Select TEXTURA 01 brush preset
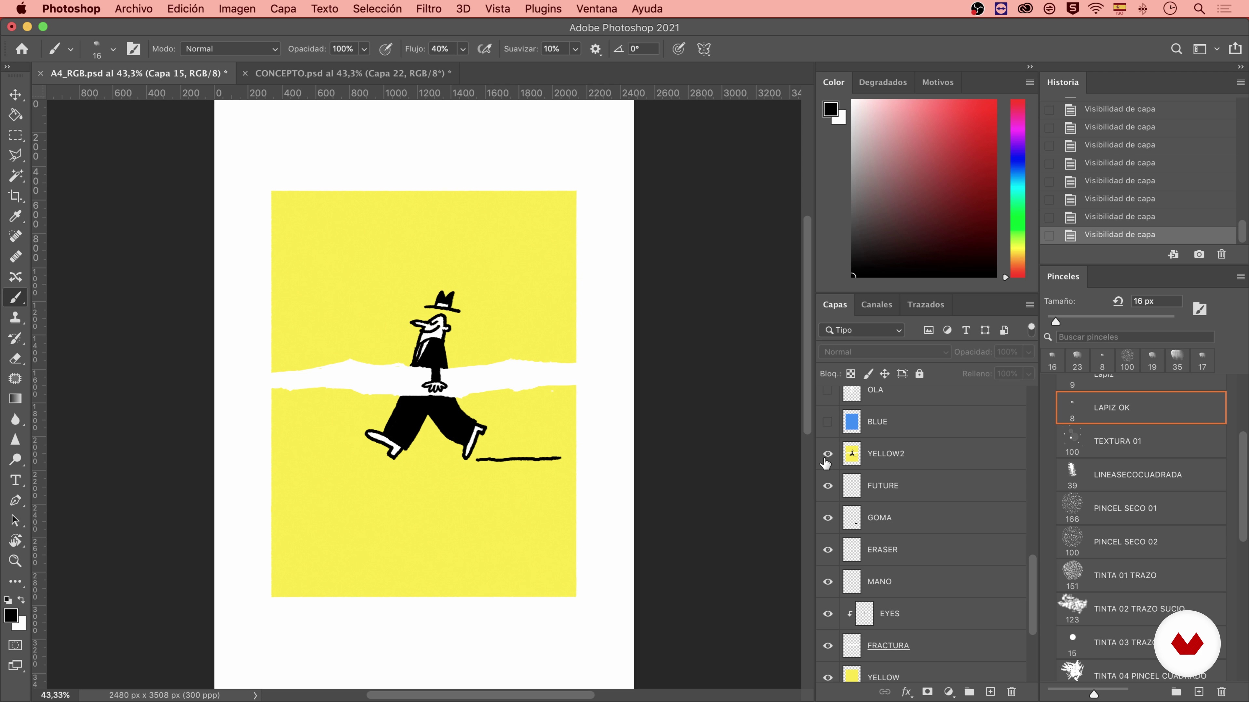The height and width of the screenshot is (702, 1249). click(x=1141, y=441)
